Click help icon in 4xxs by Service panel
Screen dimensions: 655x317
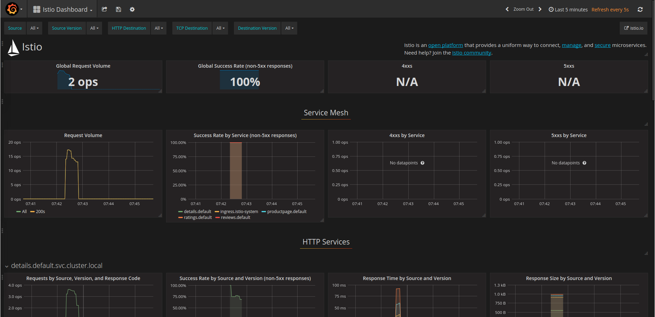pos(422,163)
